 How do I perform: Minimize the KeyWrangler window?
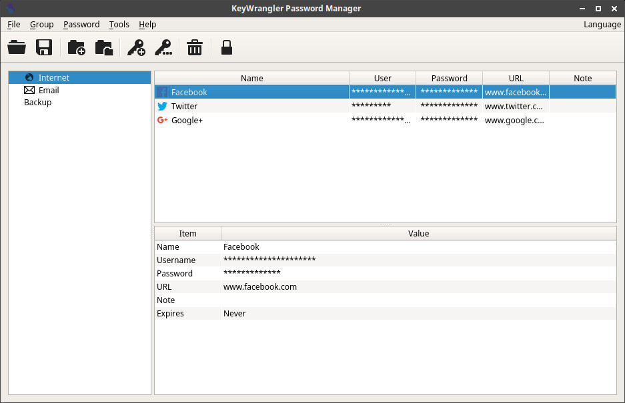tap(582, 9)
